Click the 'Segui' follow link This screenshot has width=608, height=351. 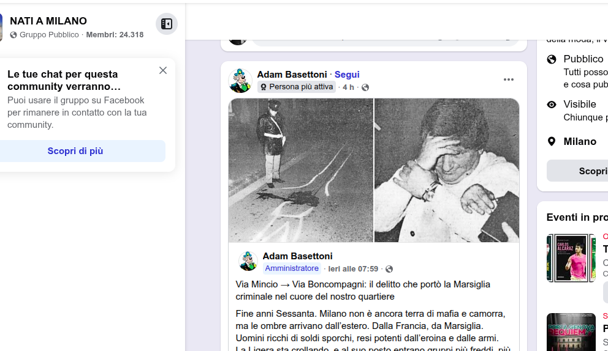point(347,75)
